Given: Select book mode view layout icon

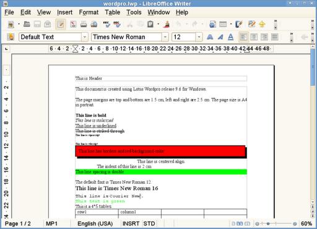Looking at the screenshot, I should click(x=247, y=223).
